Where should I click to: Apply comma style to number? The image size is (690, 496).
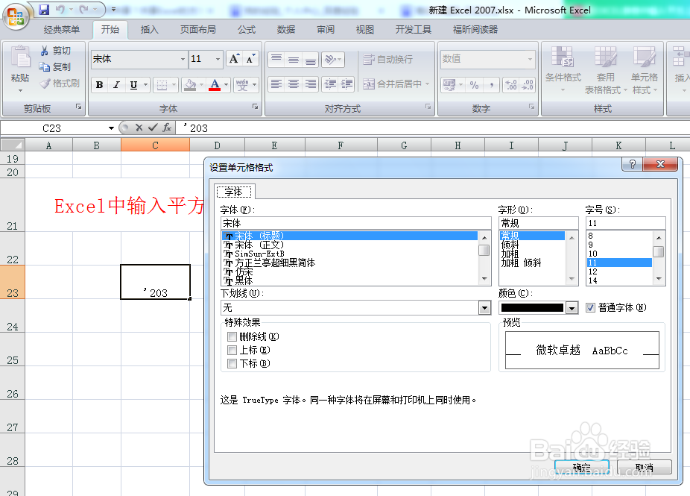[491, 85]
